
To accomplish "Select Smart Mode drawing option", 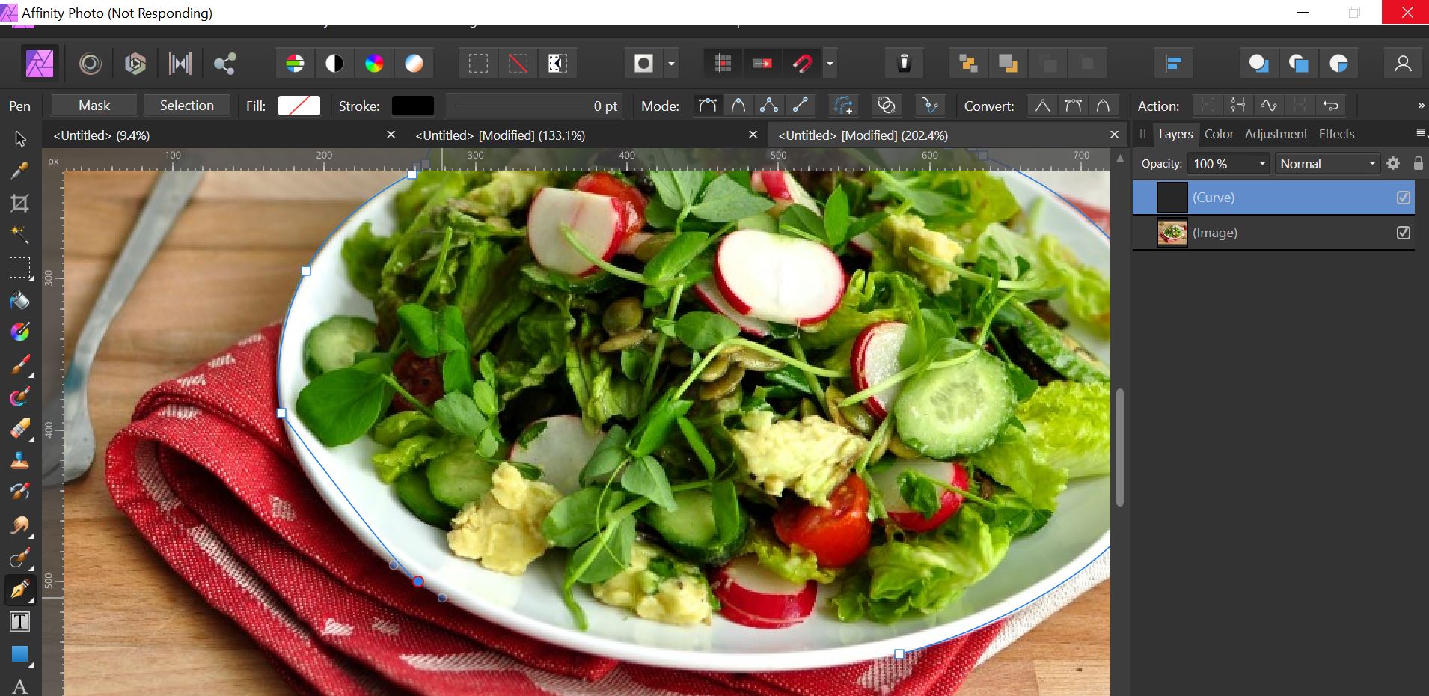I will 738,106.
